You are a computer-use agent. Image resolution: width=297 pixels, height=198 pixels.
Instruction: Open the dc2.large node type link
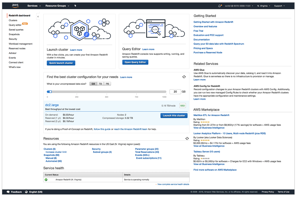click(x=52, y=105)
